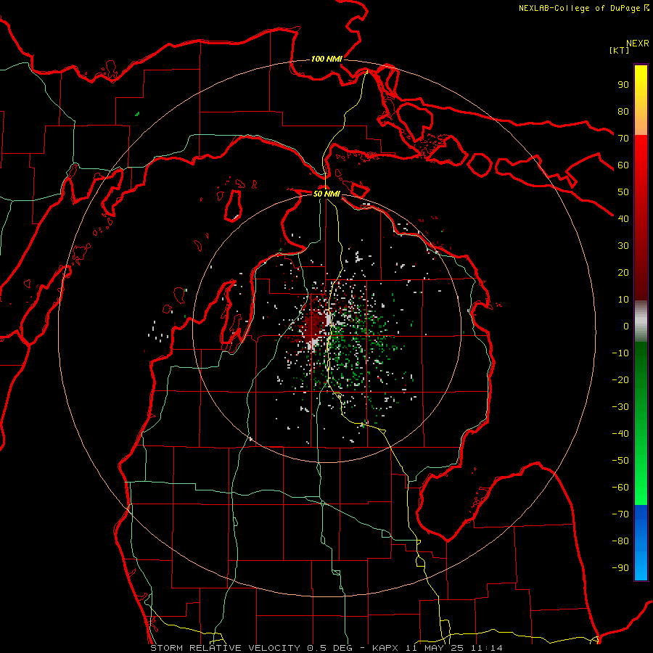The image size is (653, 653).
Task: Click the 90 value on the velocity scale
Action: 623,85
